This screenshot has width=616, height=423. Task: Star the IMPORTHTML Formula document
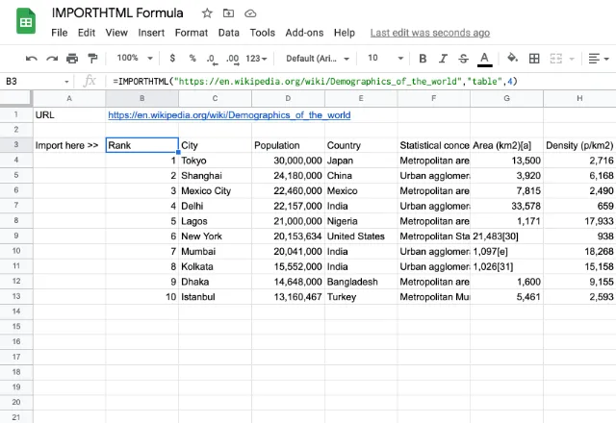pyautogui.click(x=207, y=13)
